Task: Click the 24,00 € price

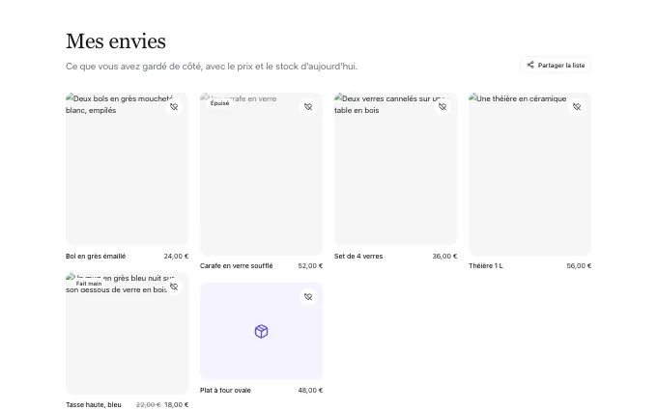Action: [176, 256]
